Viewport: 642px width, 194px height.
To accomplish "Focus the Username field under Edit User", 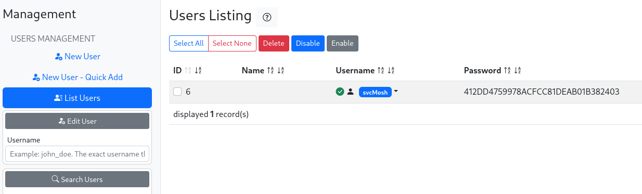I will click(78, 154).
